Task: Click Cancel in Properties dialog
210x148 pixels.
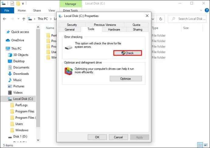Action: (x=118, y=137)
